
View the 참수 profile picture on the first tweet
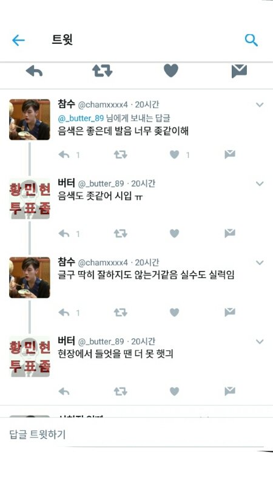(x=29, y=120)
